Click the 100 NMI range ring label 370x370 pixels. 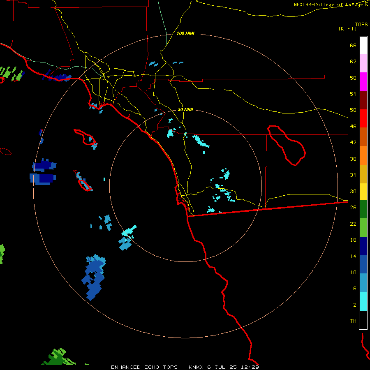[x=185, y=34]
